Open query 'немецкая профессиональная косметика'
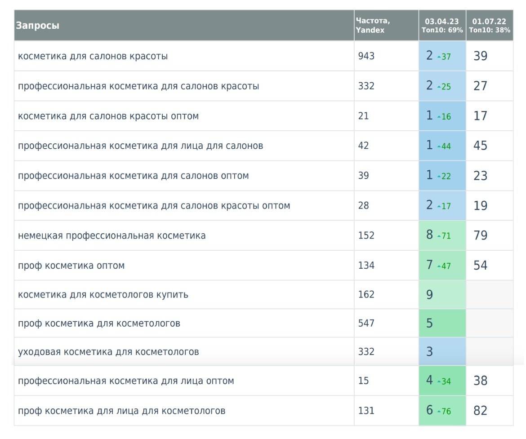This screenshot has width=526, height=439. click(112, 235)
